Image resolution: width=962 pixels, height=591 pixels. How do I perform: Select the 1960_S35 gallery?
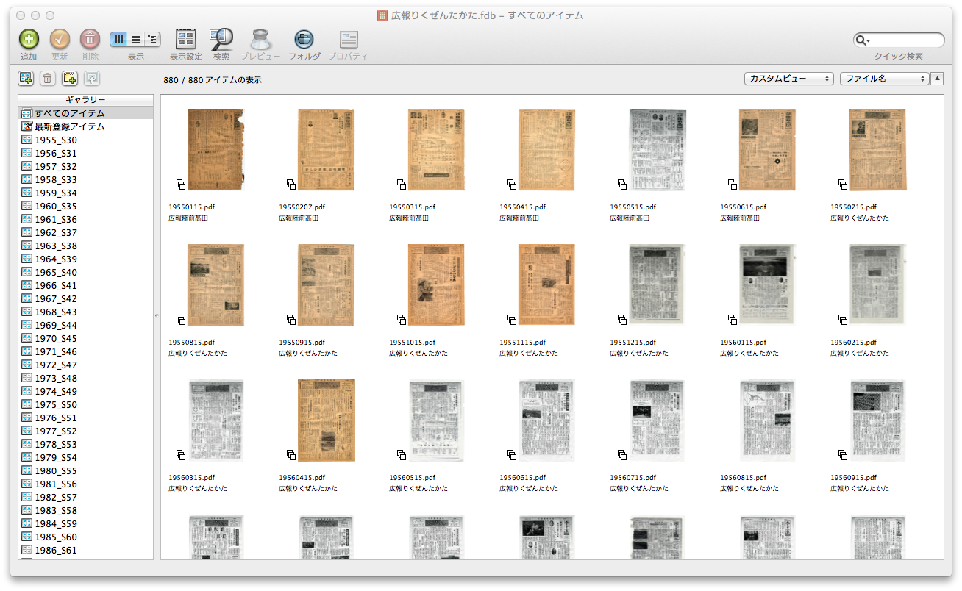tap(86, 206)
